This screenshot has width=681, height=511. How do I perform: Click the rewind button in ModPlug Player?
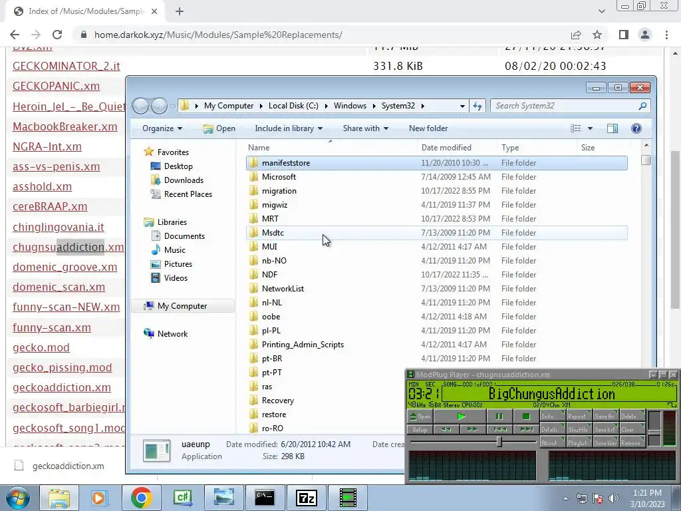[446, 429]
